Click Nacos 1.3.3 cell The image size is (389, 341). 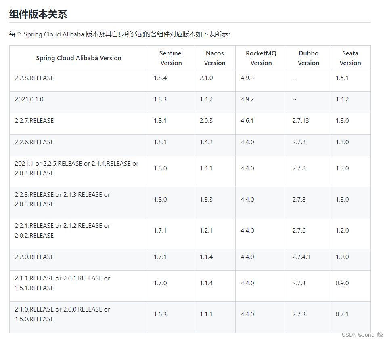coord(206,199)
